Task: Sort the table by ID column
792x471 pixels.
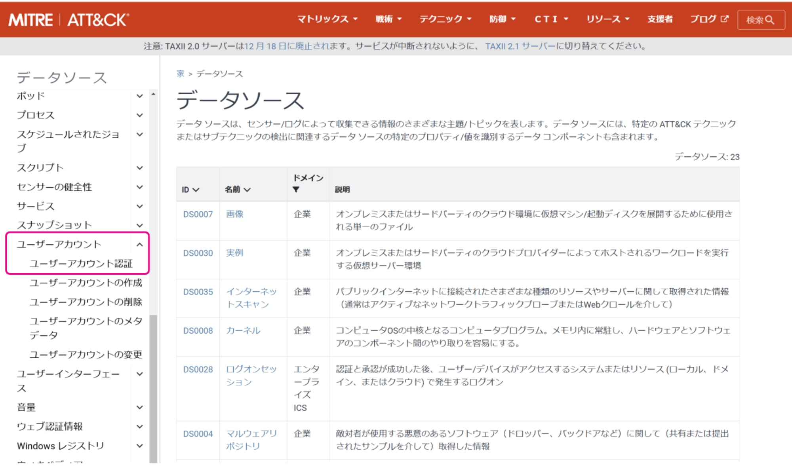Action: pyautogui.click(x=190, y=190)
